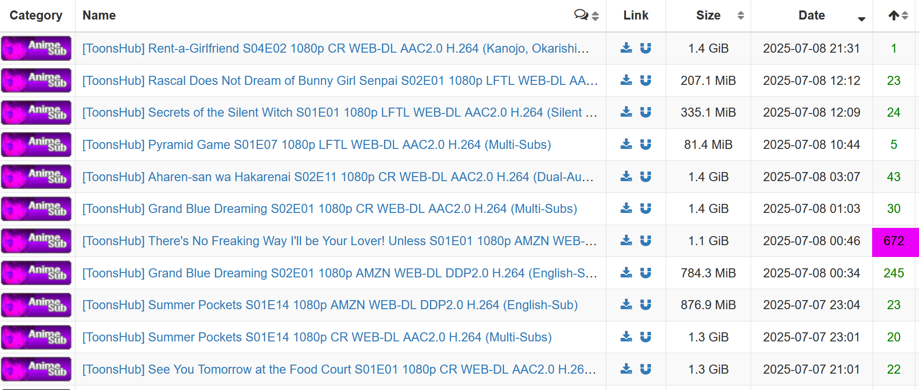Open magnet link for Pyramid Game S01E07
This screenshot has height=390, width=919.
646,144
